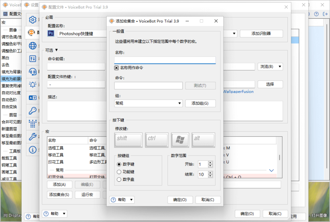Viewport: 330px width, 222px height.
Task: Open the globe section in settings sidebar
Action: [x=33, y=46]
